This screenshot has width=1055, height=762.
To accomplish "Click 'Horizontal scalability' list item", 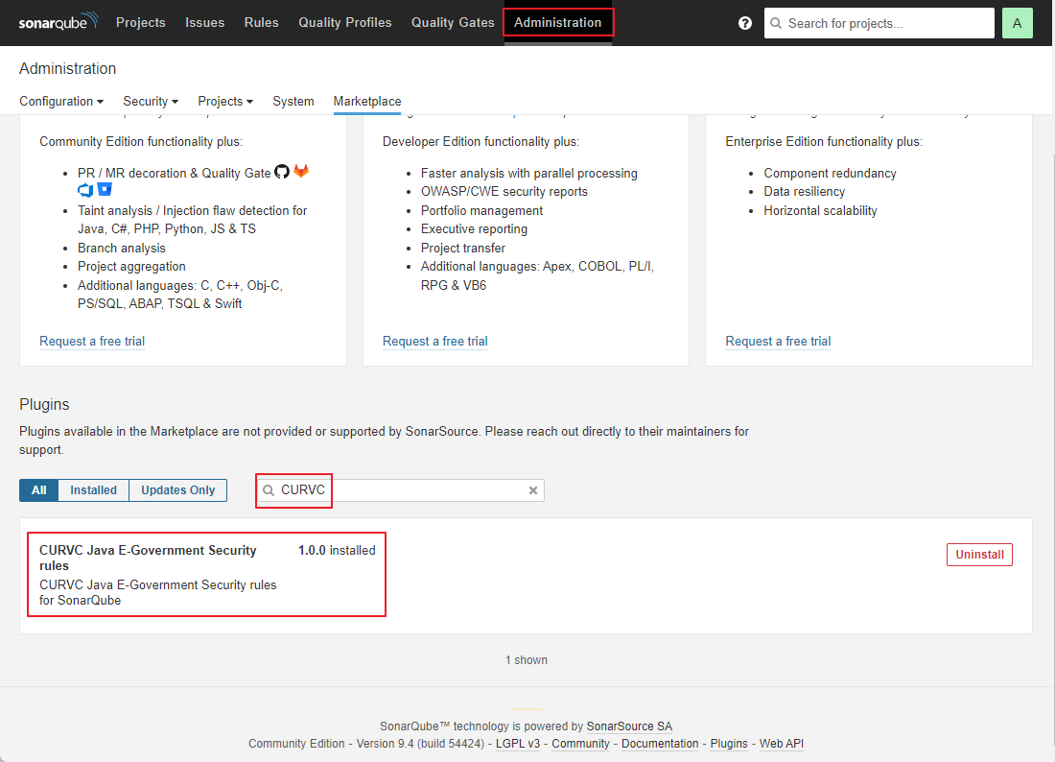I will (820, 211).
